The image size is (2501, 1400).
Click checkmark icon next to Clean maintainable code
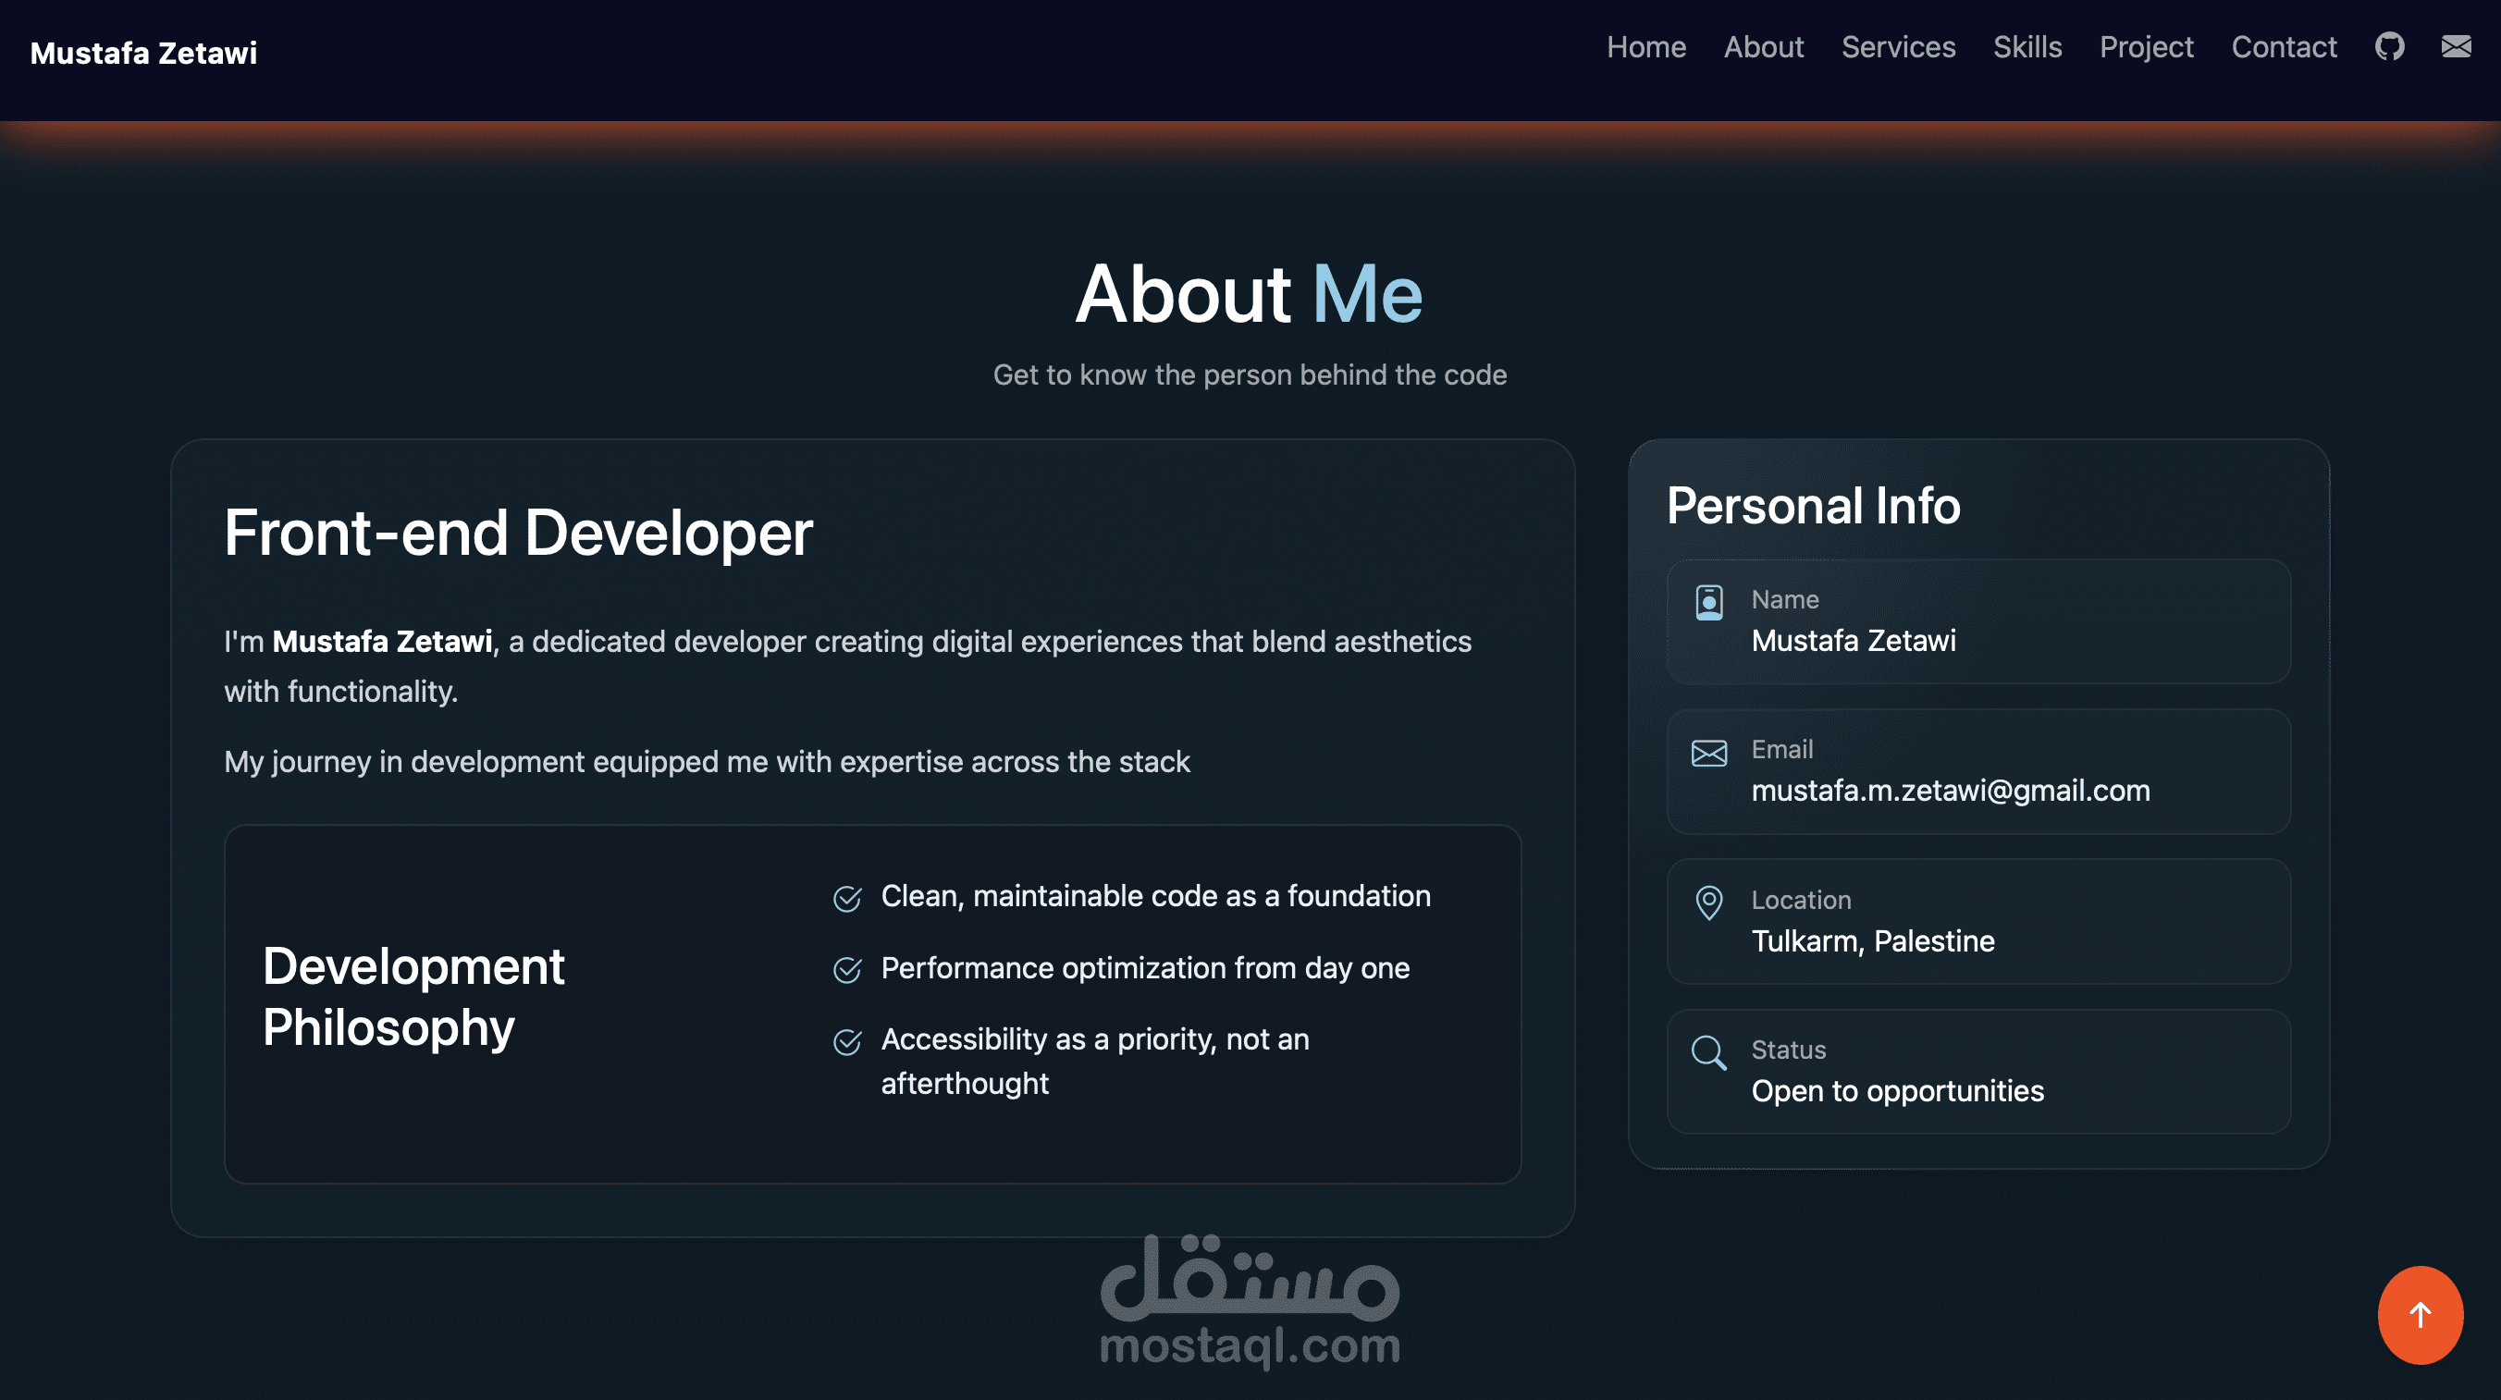(x=846, y=899)
